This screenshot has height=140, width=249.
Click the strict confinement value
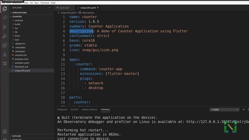pos(103,36)
